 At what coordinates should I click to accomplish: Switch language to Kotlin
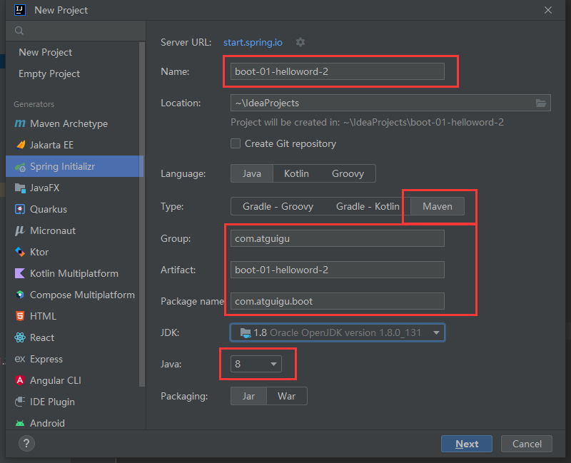click(296, 173)
